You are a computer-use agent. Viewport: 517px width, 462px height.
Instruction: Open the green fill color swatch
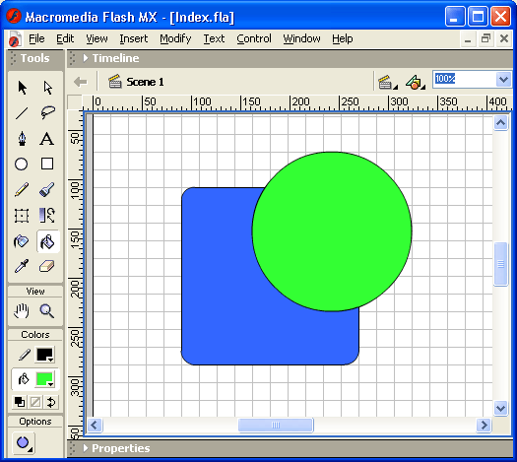[x=44, y=379]
